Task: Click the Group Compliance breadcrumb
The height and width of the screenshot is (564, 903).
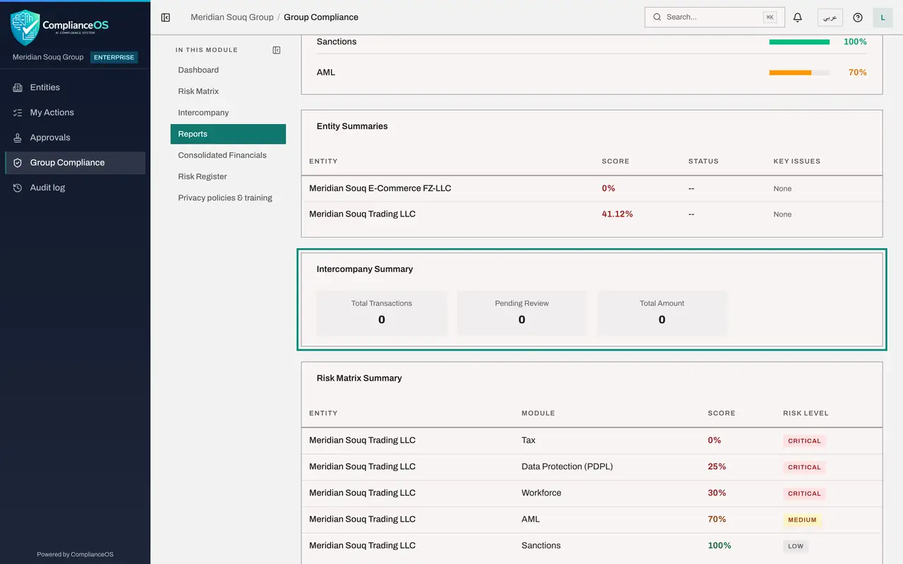Action: (x=321, y=17)
